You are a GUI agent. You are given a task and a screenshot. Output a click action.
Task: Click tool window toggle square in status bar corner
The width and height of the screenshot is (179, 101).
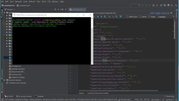coord(3,99)
